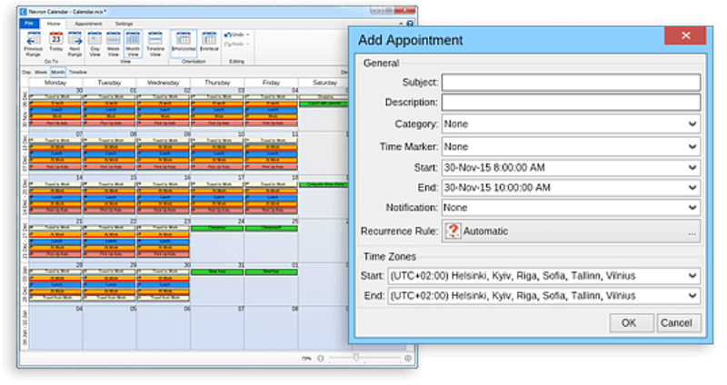Click the zoom slider in status bar
727x385 pixels.
coord(356,359)
